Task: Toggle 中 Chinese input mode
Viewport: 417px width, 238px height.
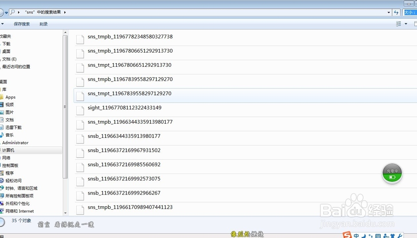Action: [357, 235]
